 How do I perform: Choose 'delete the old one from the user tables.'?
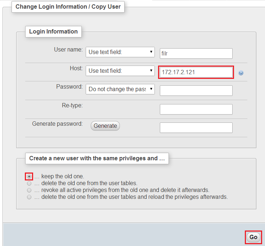pos(29,183)
